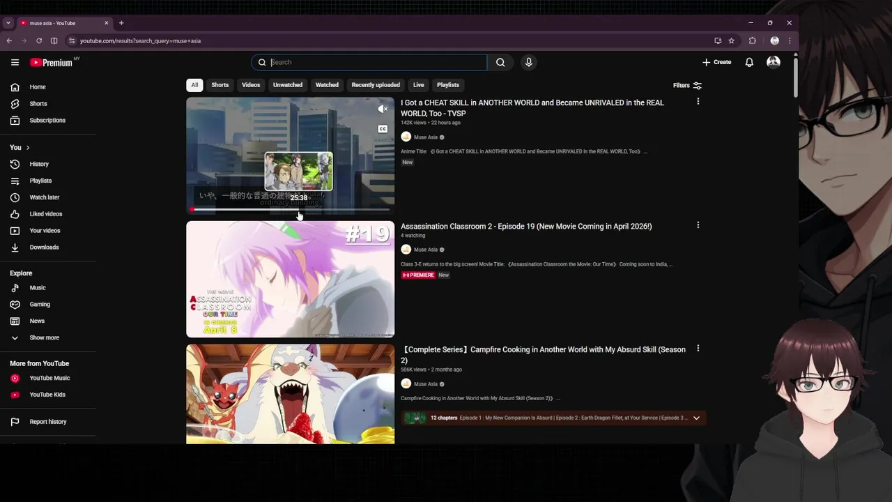Open YouTube Kids link

click(x=47, y=395)
